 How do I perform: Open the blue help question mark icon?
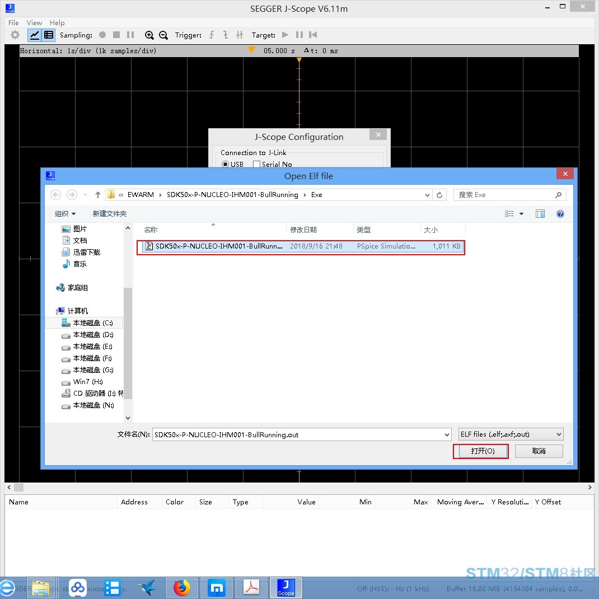[560, 214]
